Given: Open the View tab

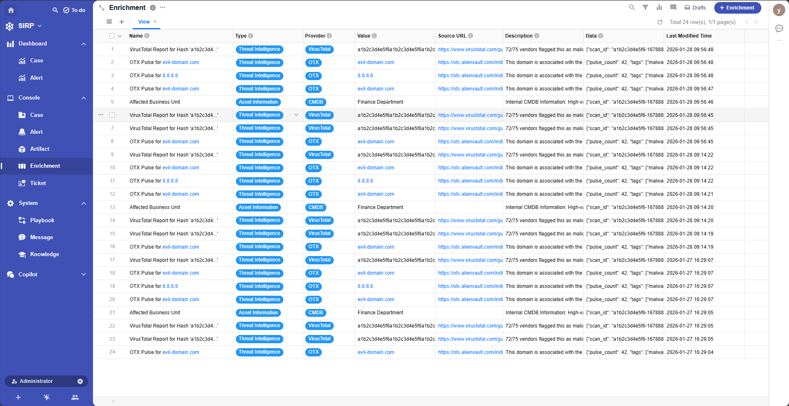Looking at the screenshot, I should point(144,22).
